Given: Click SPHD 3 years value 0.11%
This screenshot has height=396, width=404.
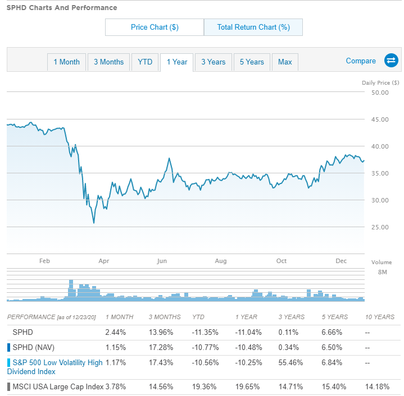Looking at the screenshot, I should pos(288,332).
